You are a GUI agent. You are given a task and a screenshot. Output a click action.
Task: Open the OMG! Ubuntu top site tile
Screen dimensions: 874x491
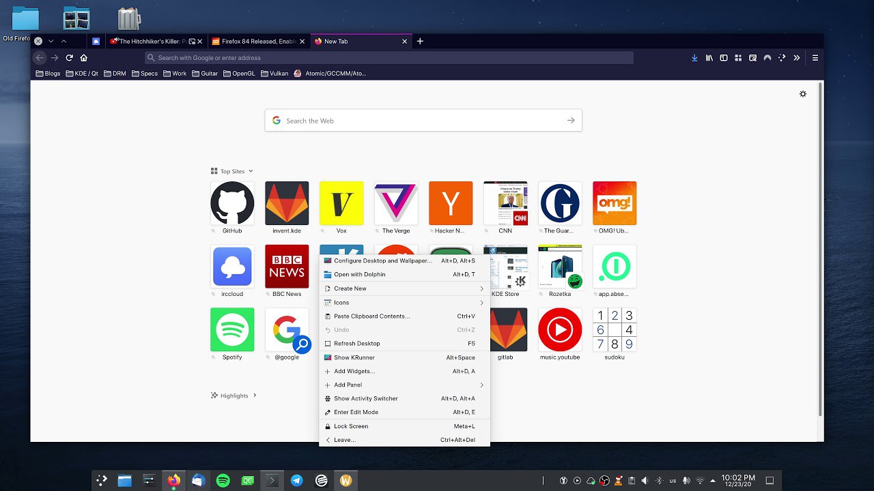coord(615,203)
